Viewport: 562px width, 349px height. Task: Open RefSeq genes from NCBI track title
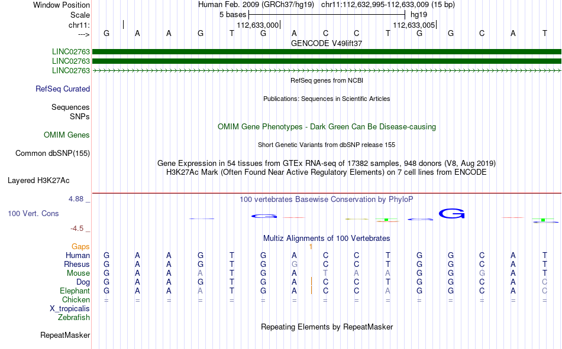(327, 80)
